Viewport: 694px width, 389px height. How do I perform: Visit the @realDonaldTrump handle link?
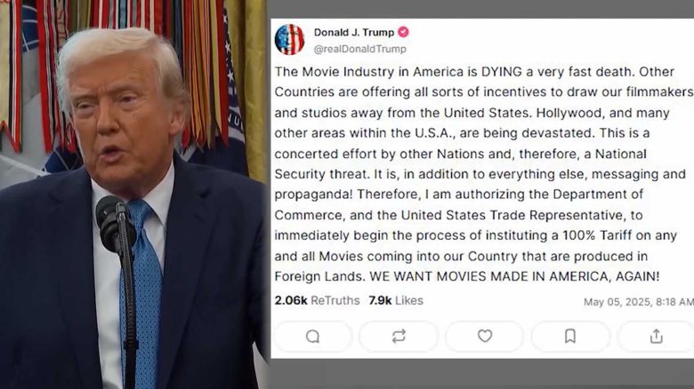pos(359,49)
